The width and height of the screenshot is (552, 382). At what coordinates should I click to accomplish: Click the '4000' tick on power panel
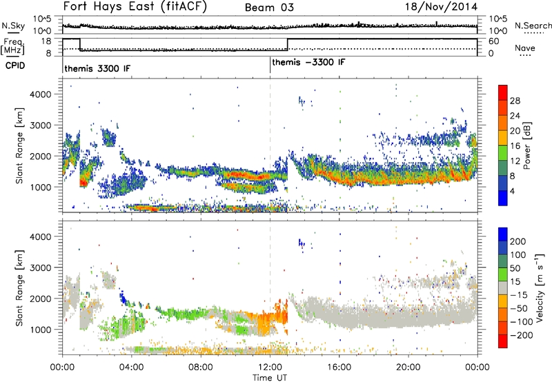[40, 94]
